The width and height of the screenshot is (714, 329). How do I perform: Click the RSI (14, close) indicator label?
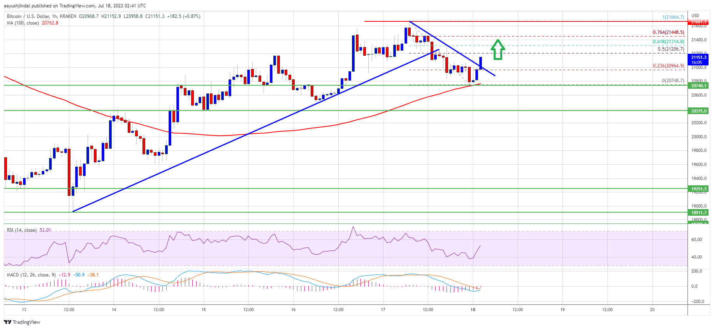[22, 230]
